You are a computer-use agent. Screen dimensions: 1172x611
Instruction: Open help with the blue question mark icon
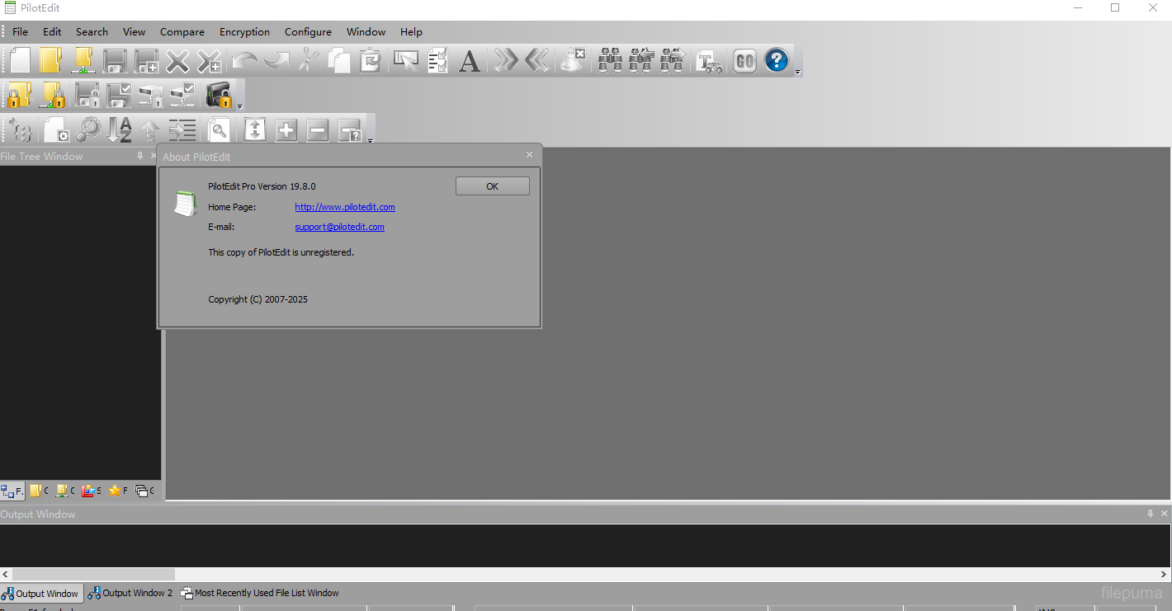pos(777,60)
